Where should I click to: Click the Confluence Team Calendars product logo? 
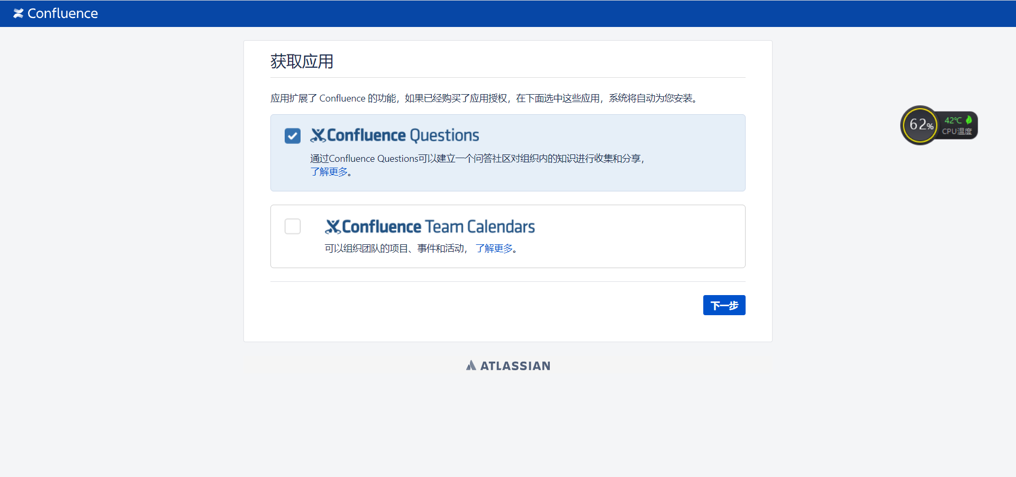[430, 227]
